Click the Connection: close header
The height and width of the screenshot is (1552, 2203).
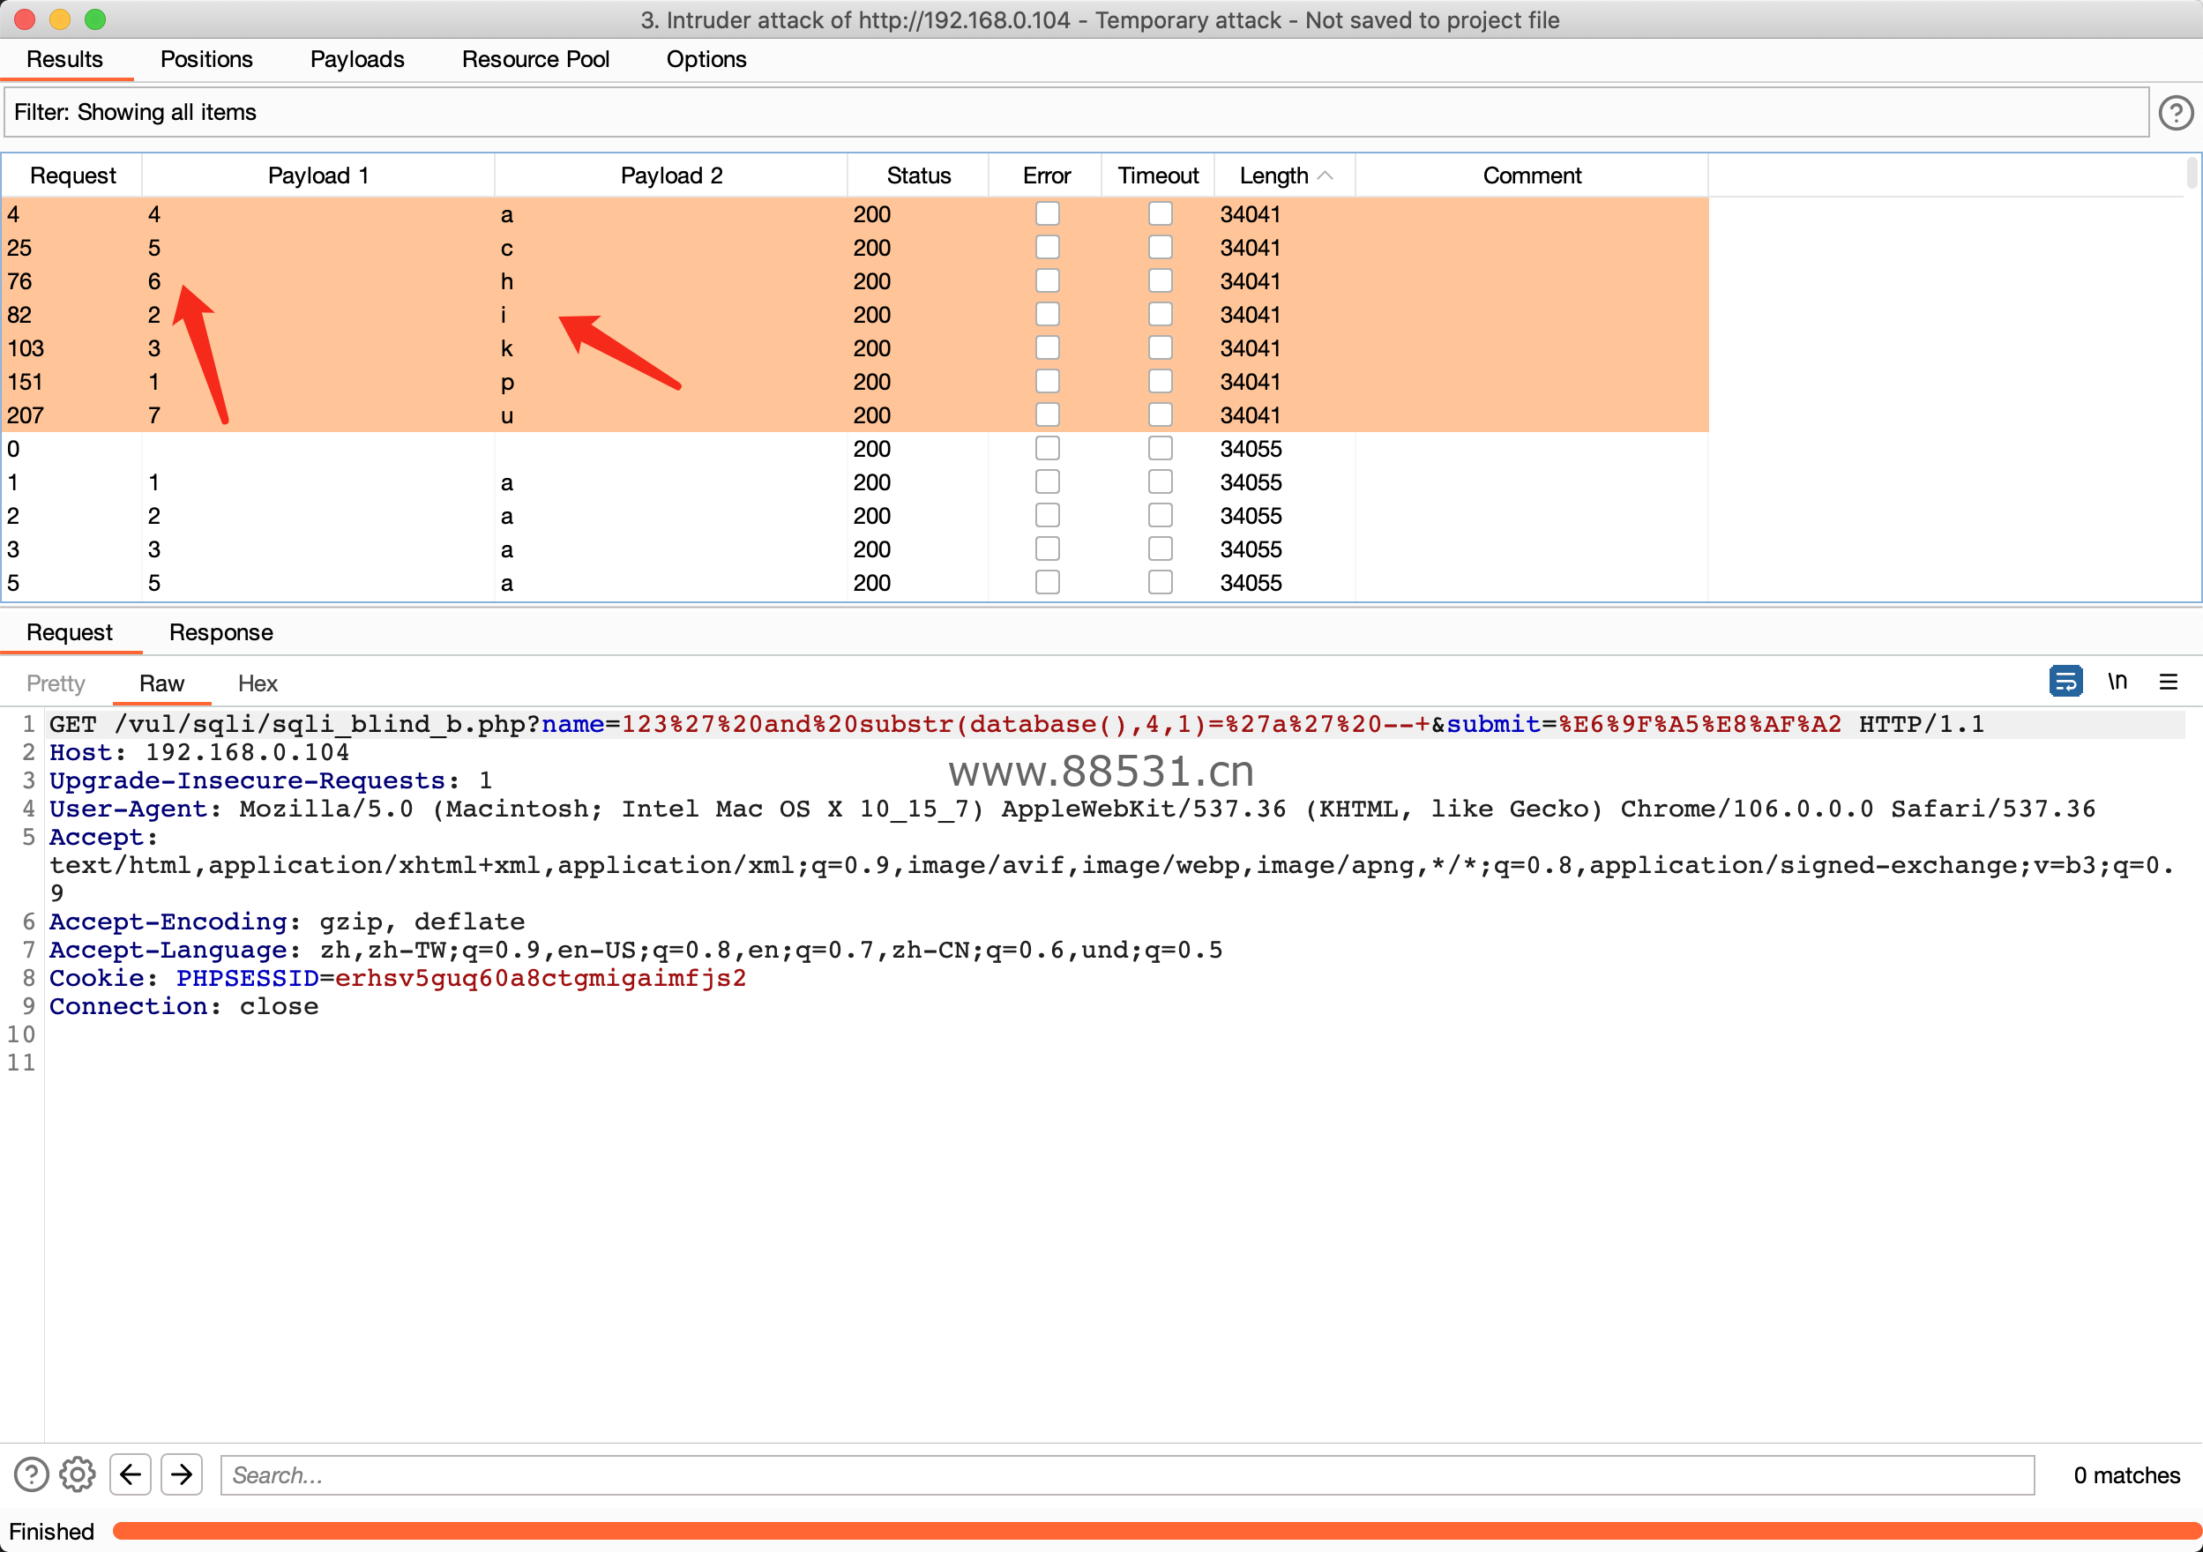(x=183, y=1006)
